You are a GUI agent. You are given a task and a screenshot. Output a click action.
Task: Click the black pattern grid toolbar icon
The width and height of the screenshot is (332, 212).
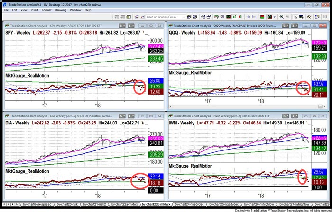tap(270, 17)
